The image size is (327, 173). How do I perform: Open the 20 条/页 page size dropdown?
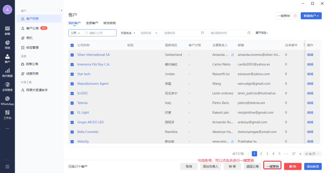point(312,154)
